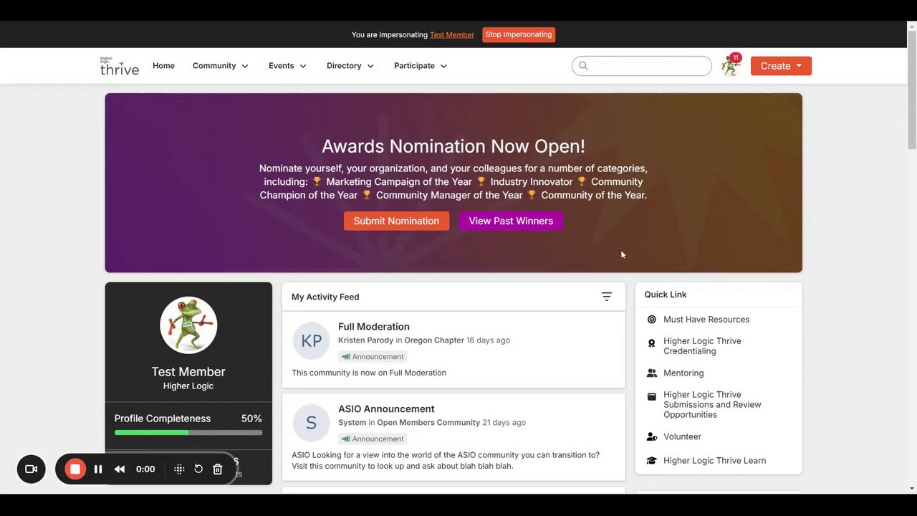Click the S System author avatar
The height and width of the screenshot is (516, 917).
pos(311,423)
